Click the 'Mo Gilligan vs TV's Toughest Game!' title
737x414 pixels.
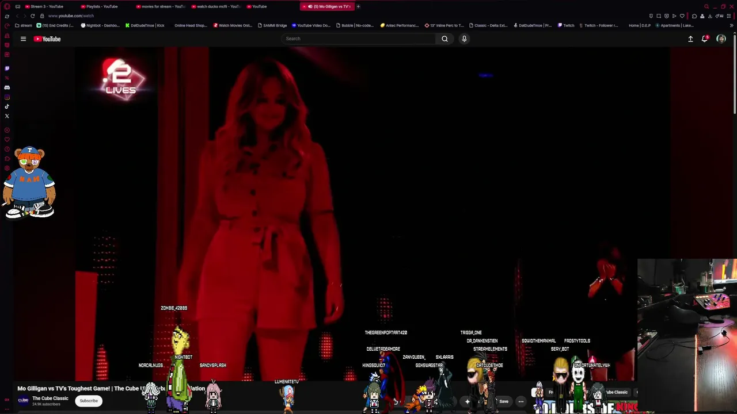tap(111, 389)
